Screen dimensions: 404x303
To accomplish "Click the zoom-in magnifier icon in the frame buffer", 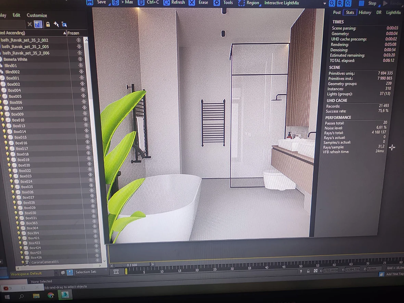I will pyautogui.click(x=332, y=3).
